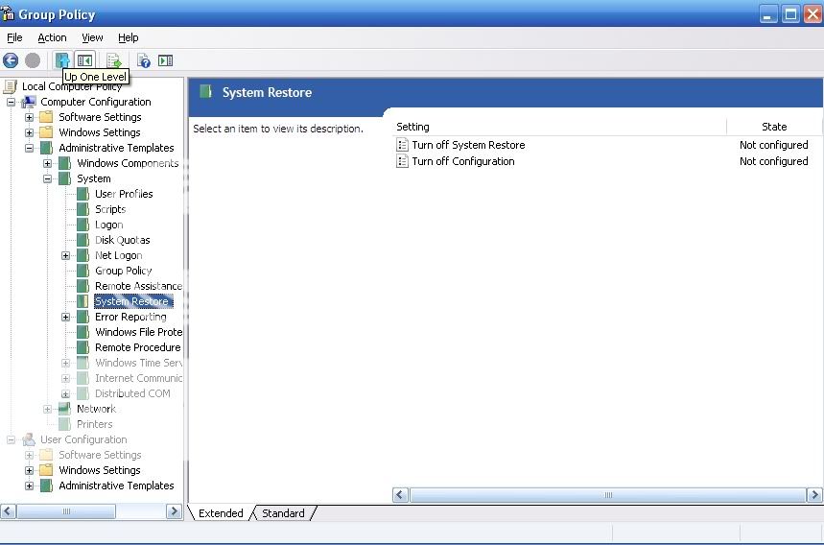Click the Scripts folder icon
This screenshot has width=824, height=545.
pyautogui.click(x=83, y=209)
